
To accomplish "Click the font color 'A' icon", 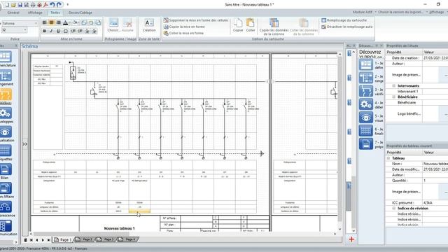I will coord(65,22).
